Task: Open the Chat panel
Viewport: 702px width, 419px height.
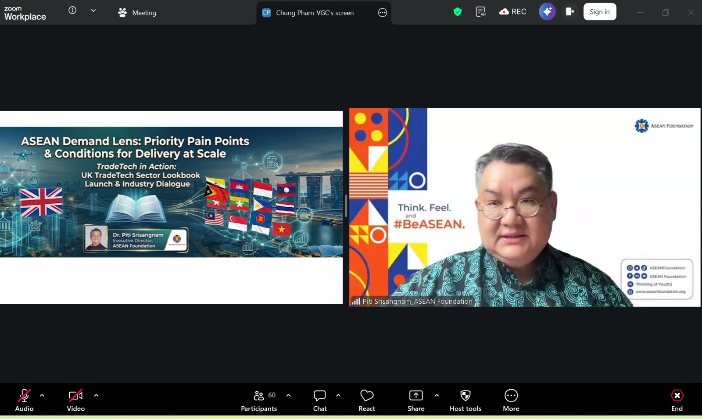Action: pyautogui.click(x=320, y=401)
